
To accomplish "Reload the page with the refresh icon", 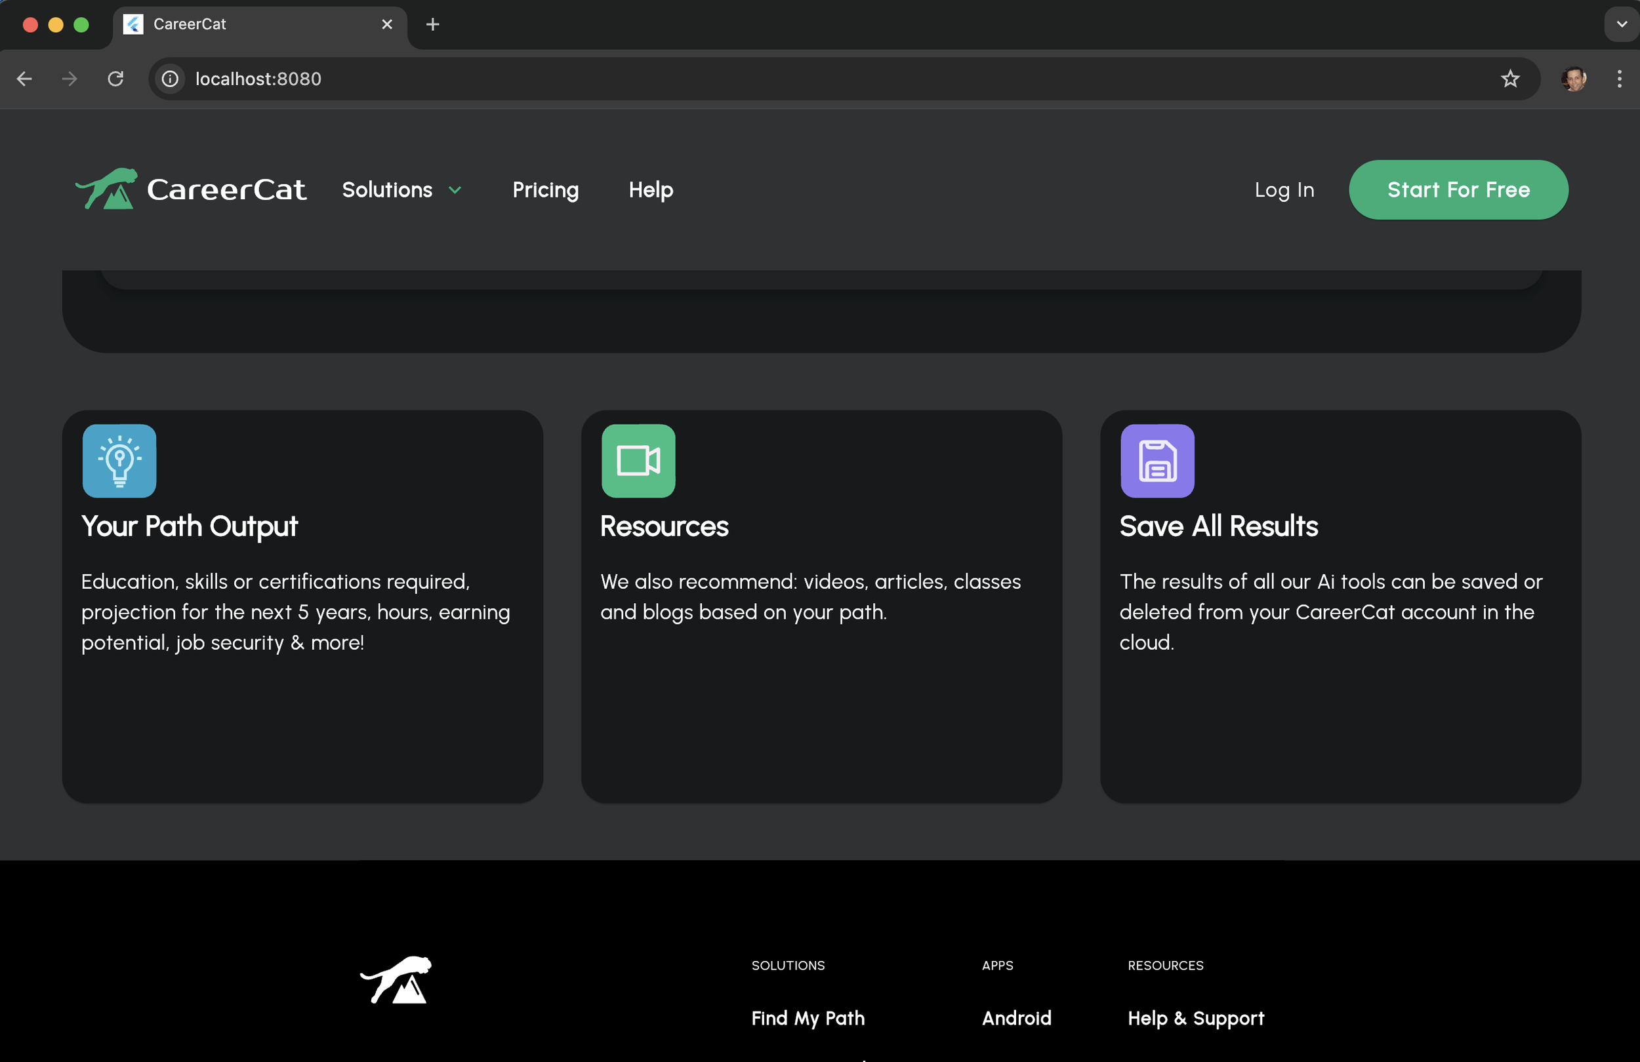I will (x=115, y=79).
